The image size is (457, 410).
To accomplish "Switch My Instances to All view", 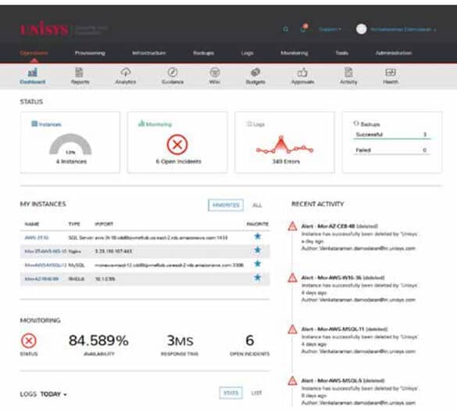I will coord(257,205).
